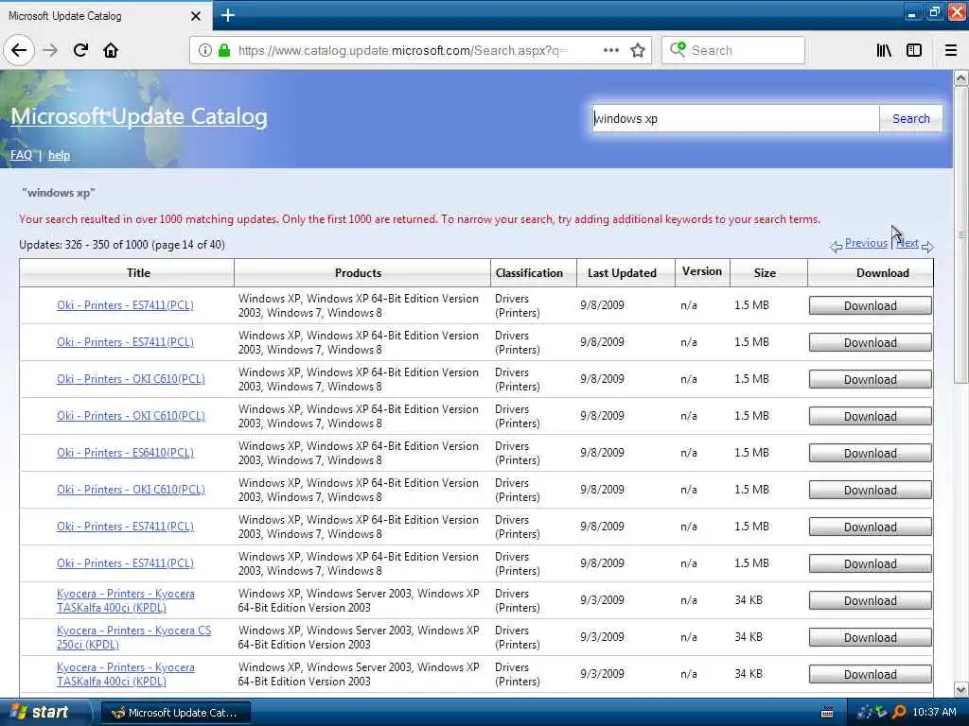
Task: Open the Microsoft Update Catalog home link
Action: click(x=139, y=116)
